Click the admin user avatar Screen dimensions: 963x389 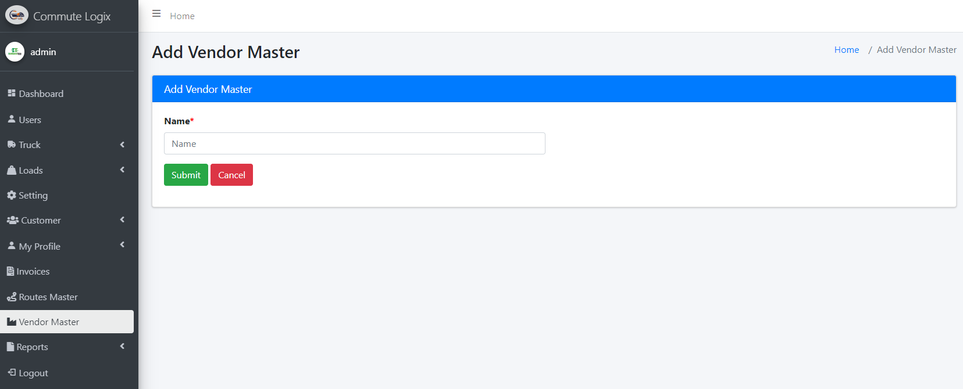pyautogui.click(x=15, y=52)
